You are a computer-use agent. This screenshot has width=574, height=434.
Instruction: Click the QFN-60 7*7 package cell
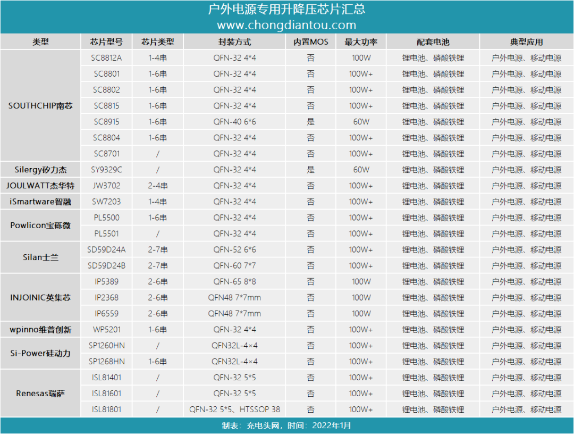click(x=235, y=265)
